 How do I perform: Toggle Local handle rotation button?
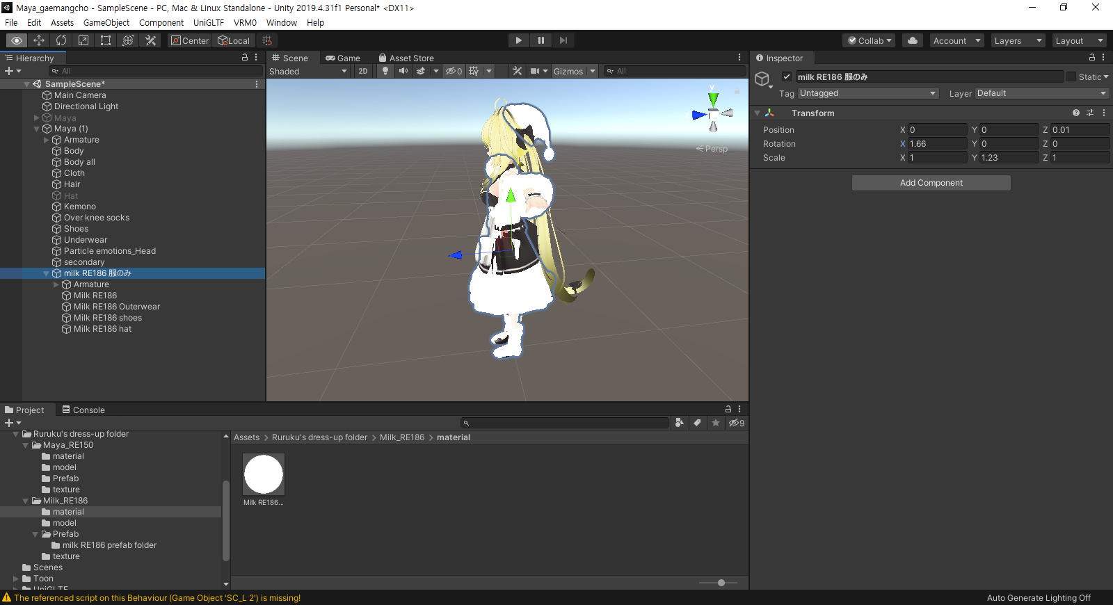tap(234, 40)
